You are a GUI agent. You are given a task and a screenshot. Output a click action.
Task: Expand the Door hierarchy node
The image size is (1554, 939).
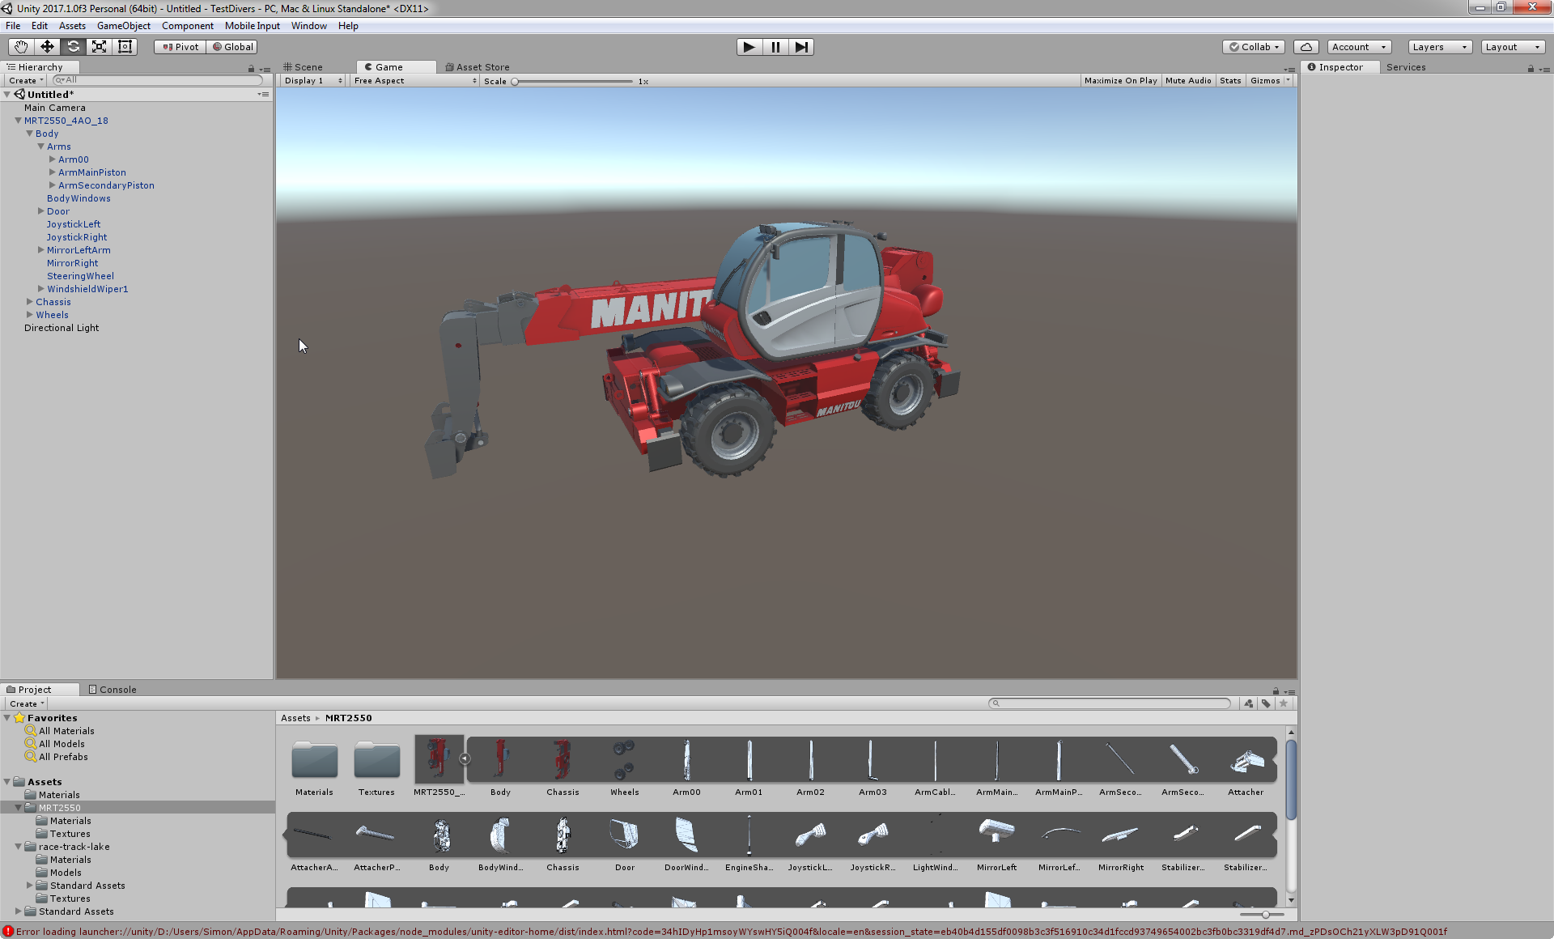point(41,211)
